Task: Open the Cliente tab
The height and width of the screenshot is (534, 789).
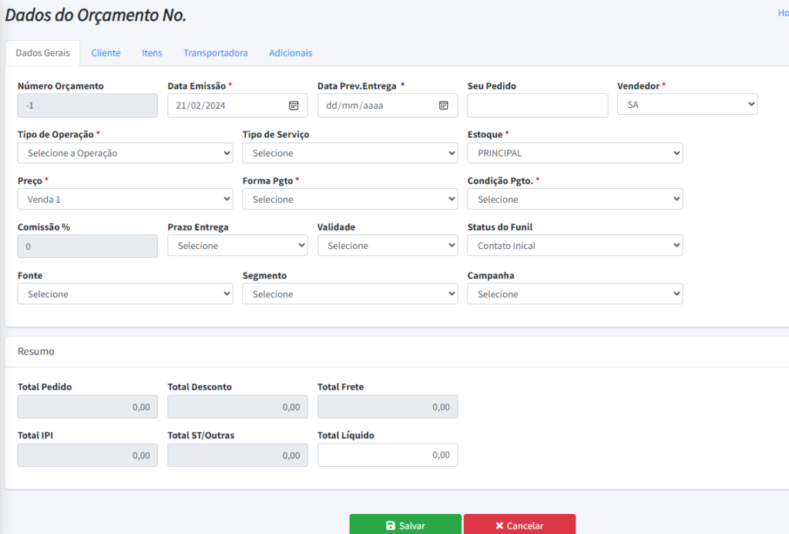Action: (x=106, y=53)
